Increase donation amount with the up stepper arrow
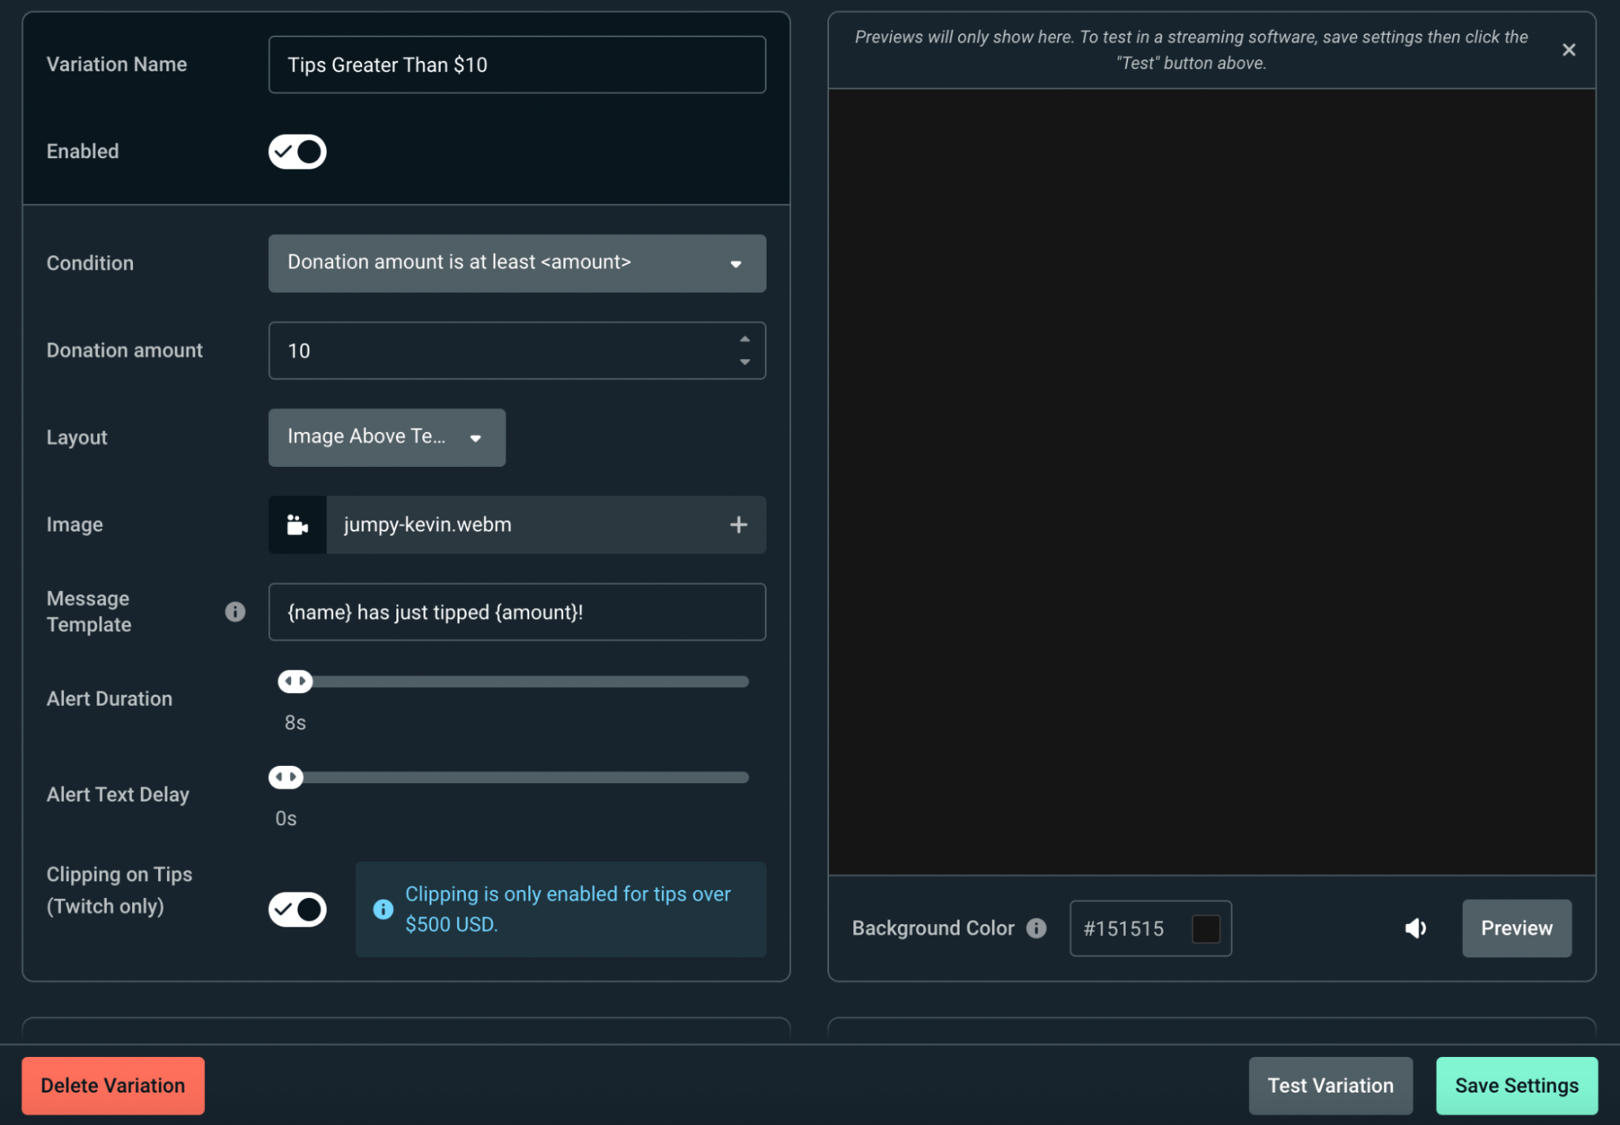This screenshot has width=1620, height=1125. [743, 337]
